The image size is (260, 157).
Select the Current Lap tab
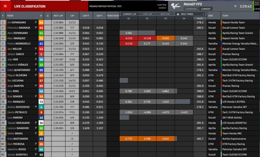point(129,14)
